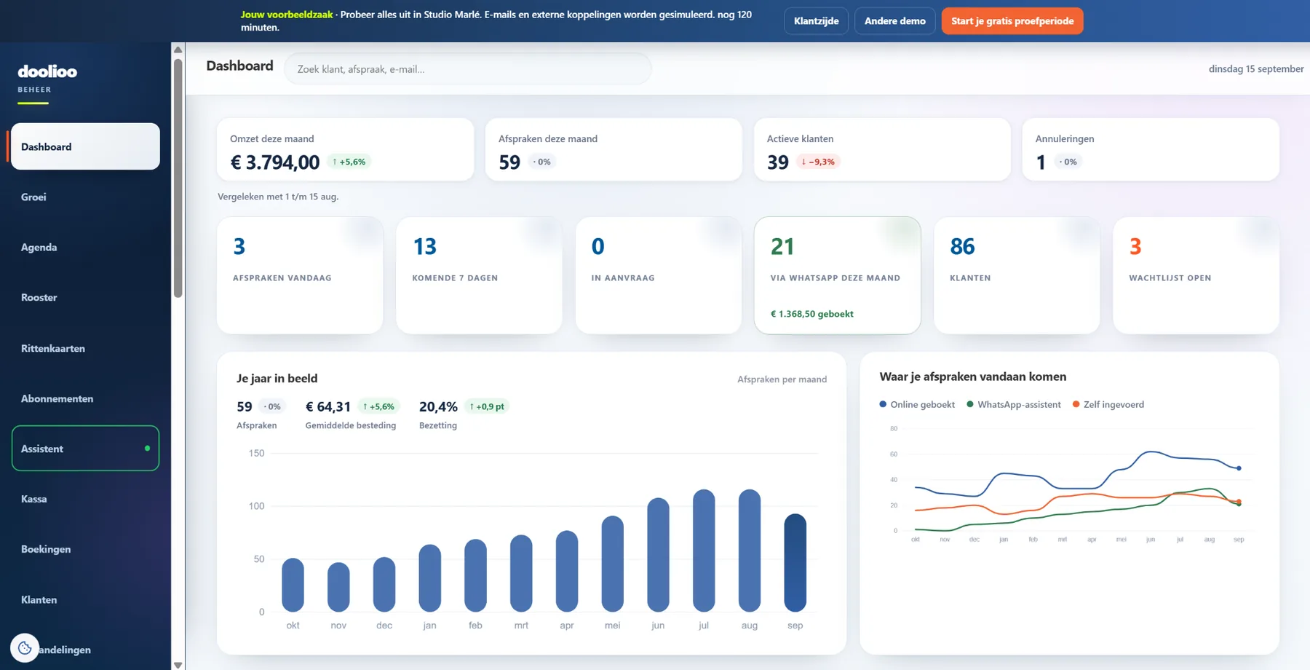The image size is (1310, 670).
Task: Click the sidebar scrollbar thumb
Action: click(x=178, y=178)
